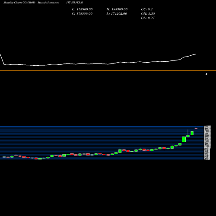Click the 'OH: 5.35' reading

point(148,13)
